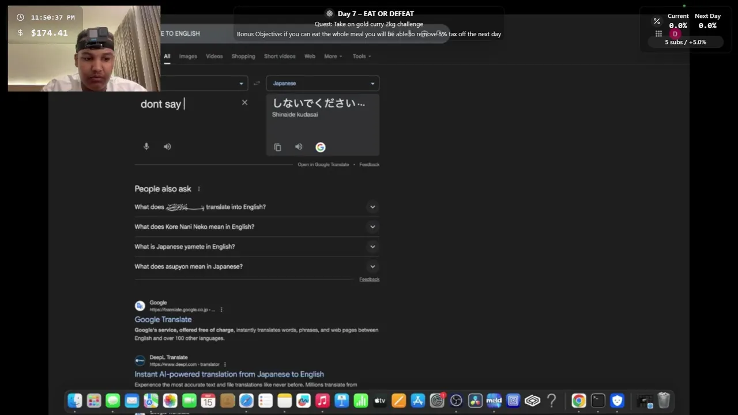The width and height of the screenshot is (738, 415).
Task: Open Freeform from the dock
Action: click(x=303, y=401)
